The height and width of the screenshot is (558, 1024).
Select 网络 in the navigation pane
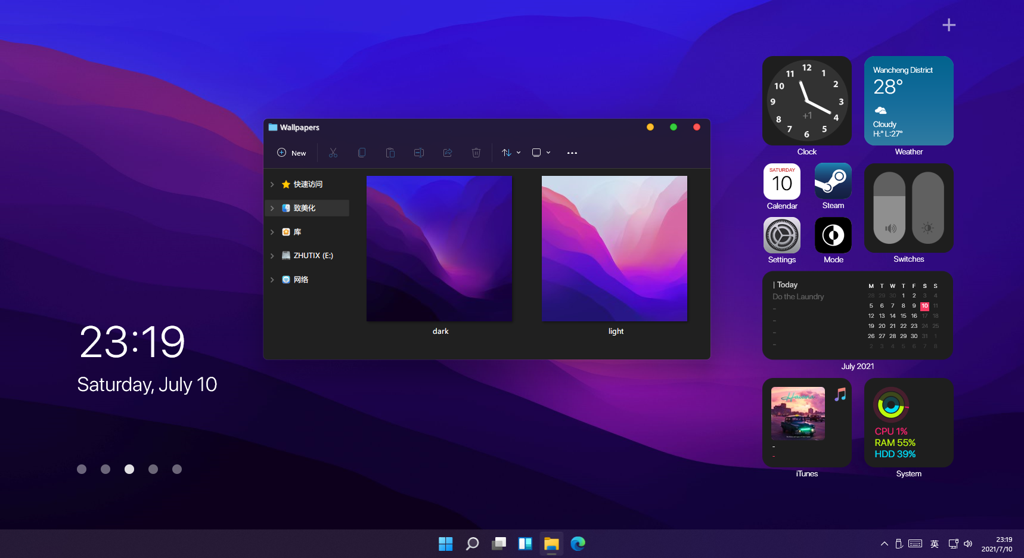[295, 280]
